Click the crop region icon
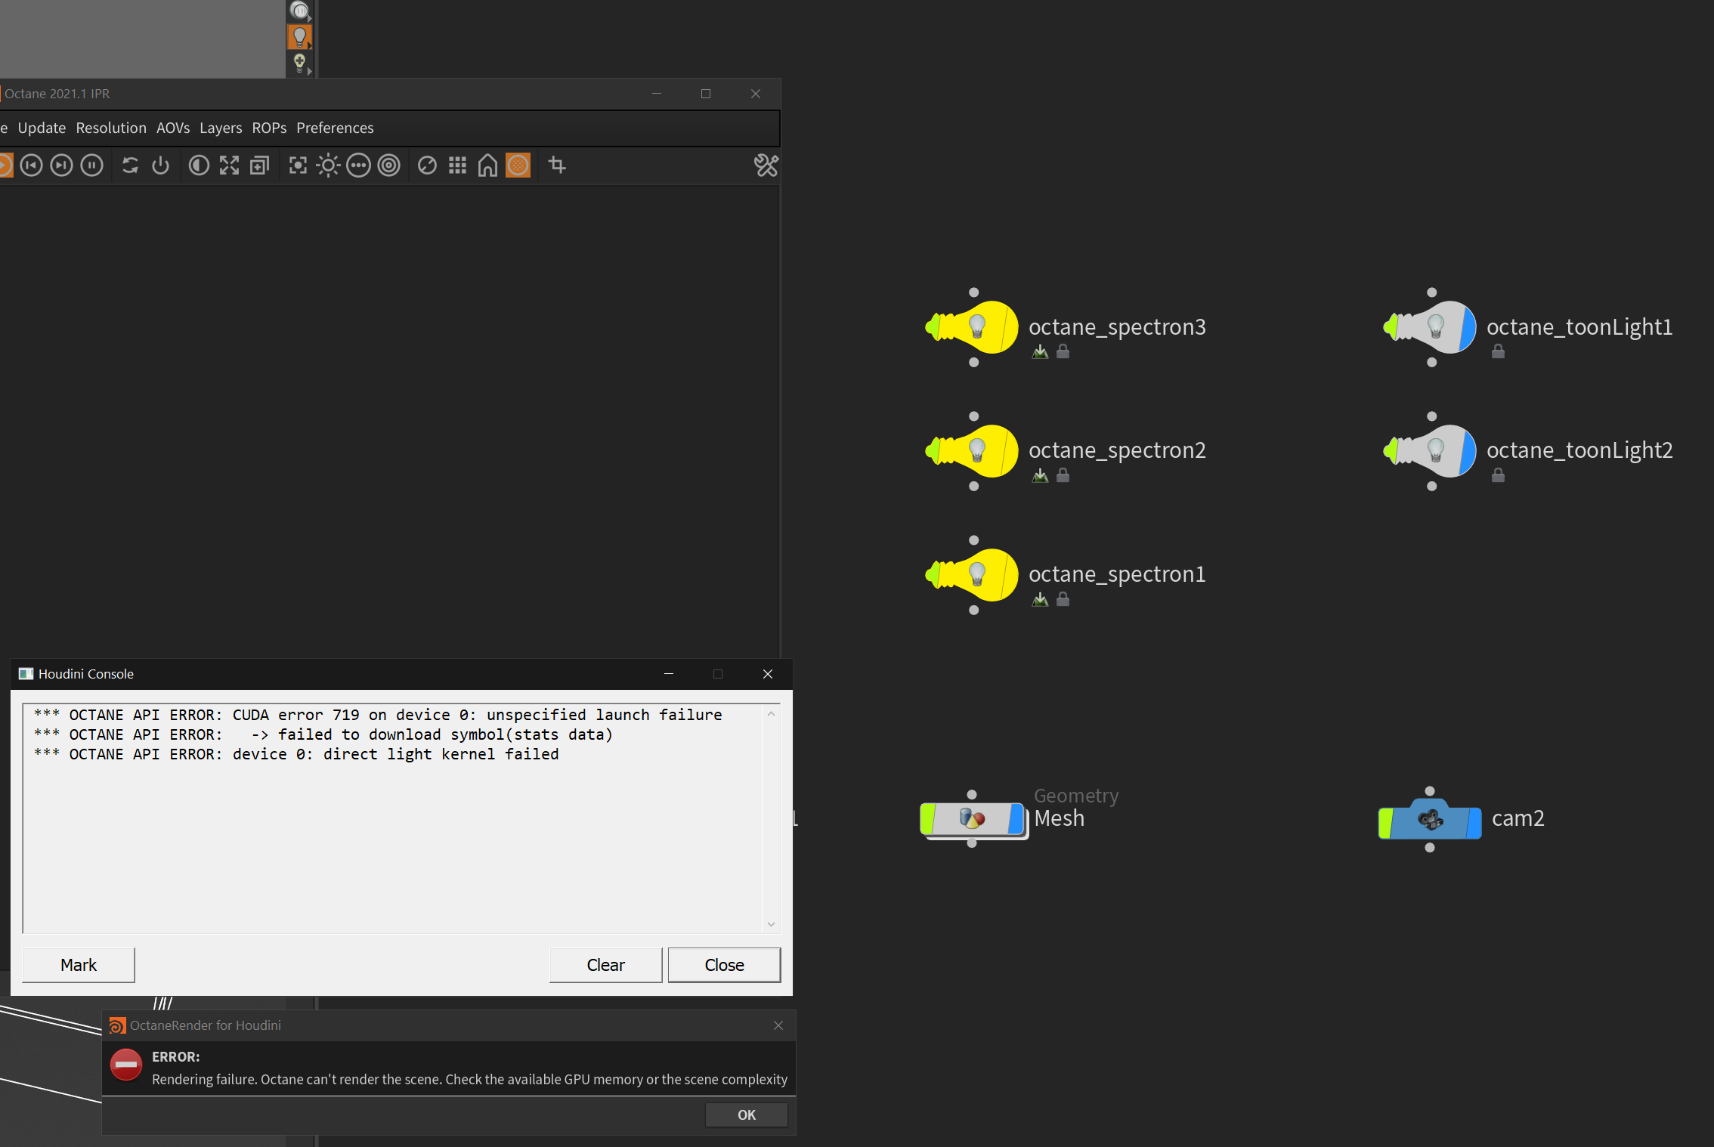The height and width of the screenshot is (1147, 1714). coord(557,165)
